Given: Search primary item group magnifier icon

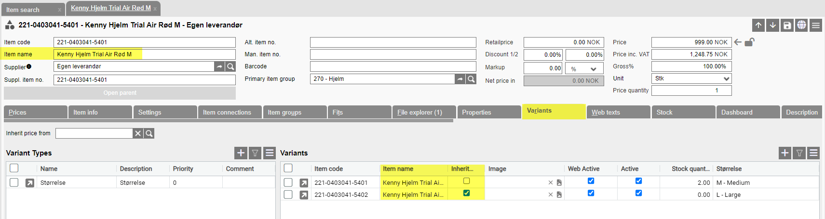Looking at the screenshot, I should click(471, 79).
